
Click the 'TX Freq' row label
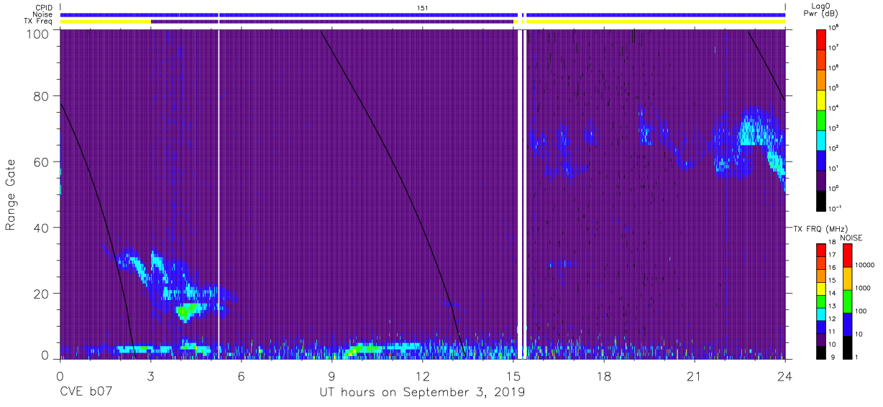(x=40, y=22)
